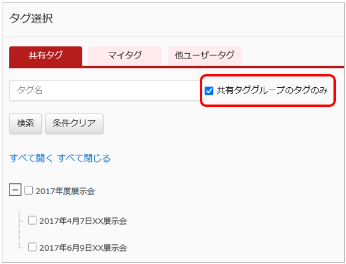
Task: Collapse the 2017年度展示会 group with minus icon
Action: point(15,190)
